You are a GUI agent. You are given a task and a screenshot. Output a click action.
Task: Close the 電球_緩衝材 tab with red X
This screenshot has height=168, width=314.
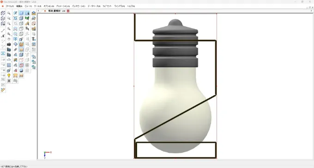pyautogui.click(x=68, y=11)
